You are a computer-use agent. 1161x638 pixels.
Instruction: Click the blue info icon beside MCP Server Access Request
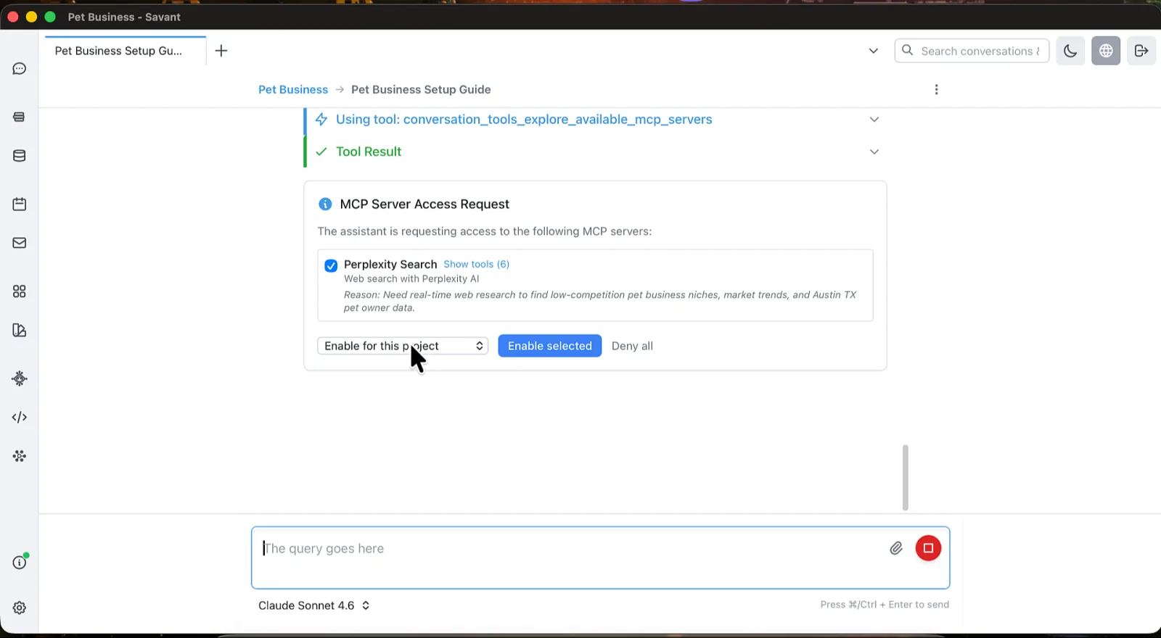coord(325,204)
